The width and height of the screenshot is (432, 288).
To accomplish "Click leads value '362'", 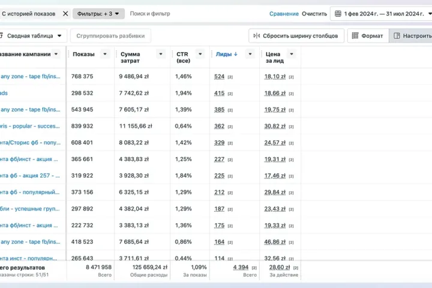I will pyautogui.click(x=220, y=126).
